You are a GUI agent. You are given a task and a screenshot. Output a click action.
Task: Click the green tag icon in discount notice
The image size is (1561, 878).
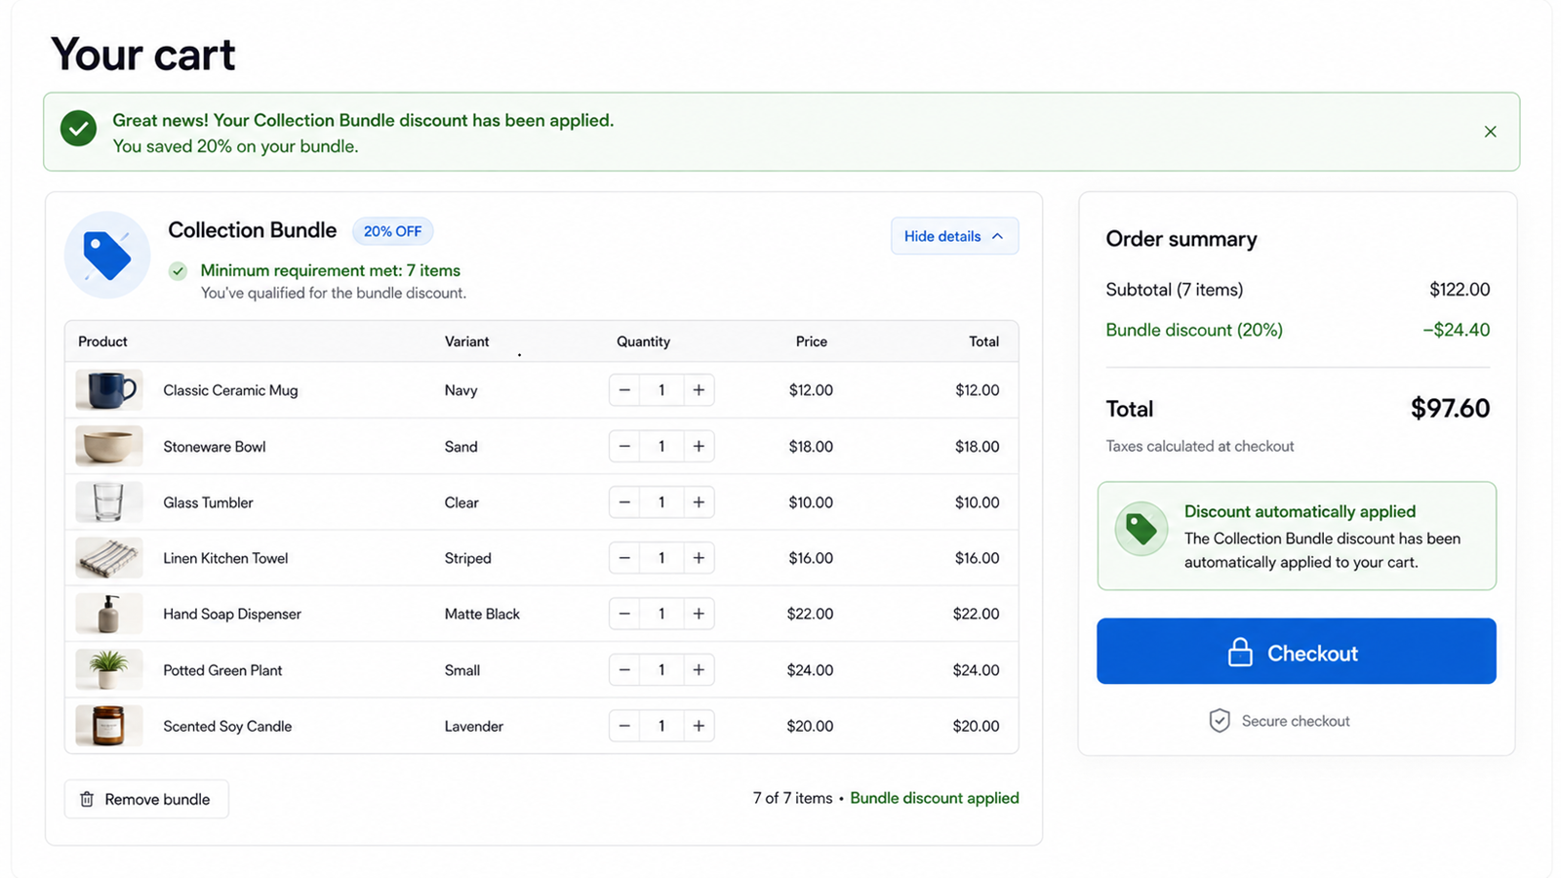[1141, 529]
